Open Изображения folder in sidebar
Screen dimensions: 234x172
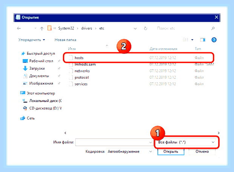tap(38, 83)
